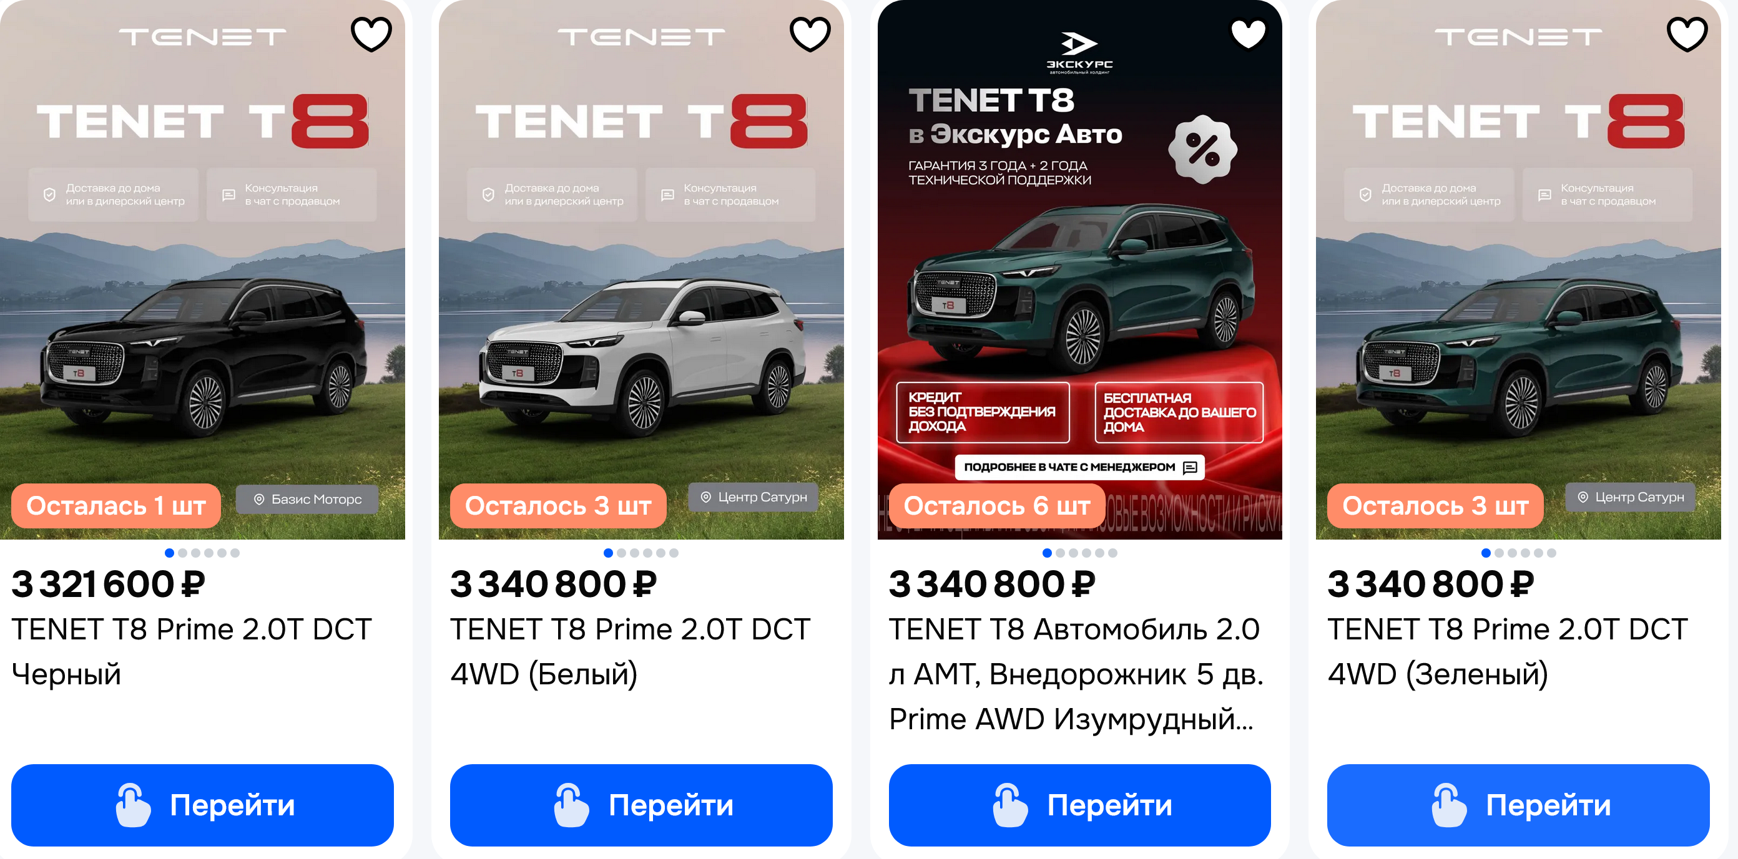
Task: Click the Центр Сатурн tag on white car
Action: (x=753, y=497)
